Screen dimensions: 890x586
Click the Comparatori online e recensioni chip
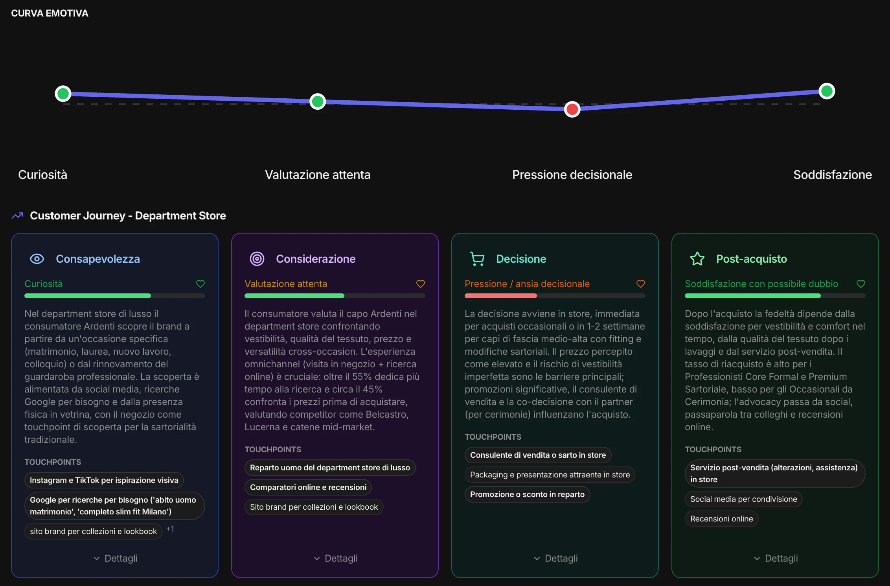tap(308, 487)
